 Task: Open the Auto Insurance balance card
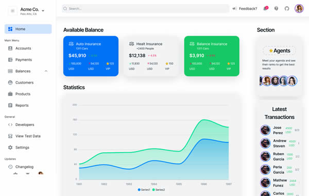pos(91,56)
